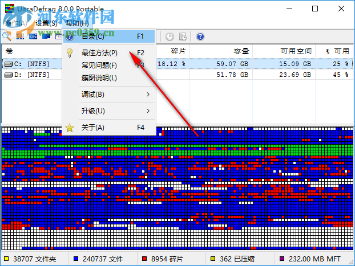The image size is (355, 266).
Task: Sort by the 可用空间 column header
Action: click(x=284, y=51)
